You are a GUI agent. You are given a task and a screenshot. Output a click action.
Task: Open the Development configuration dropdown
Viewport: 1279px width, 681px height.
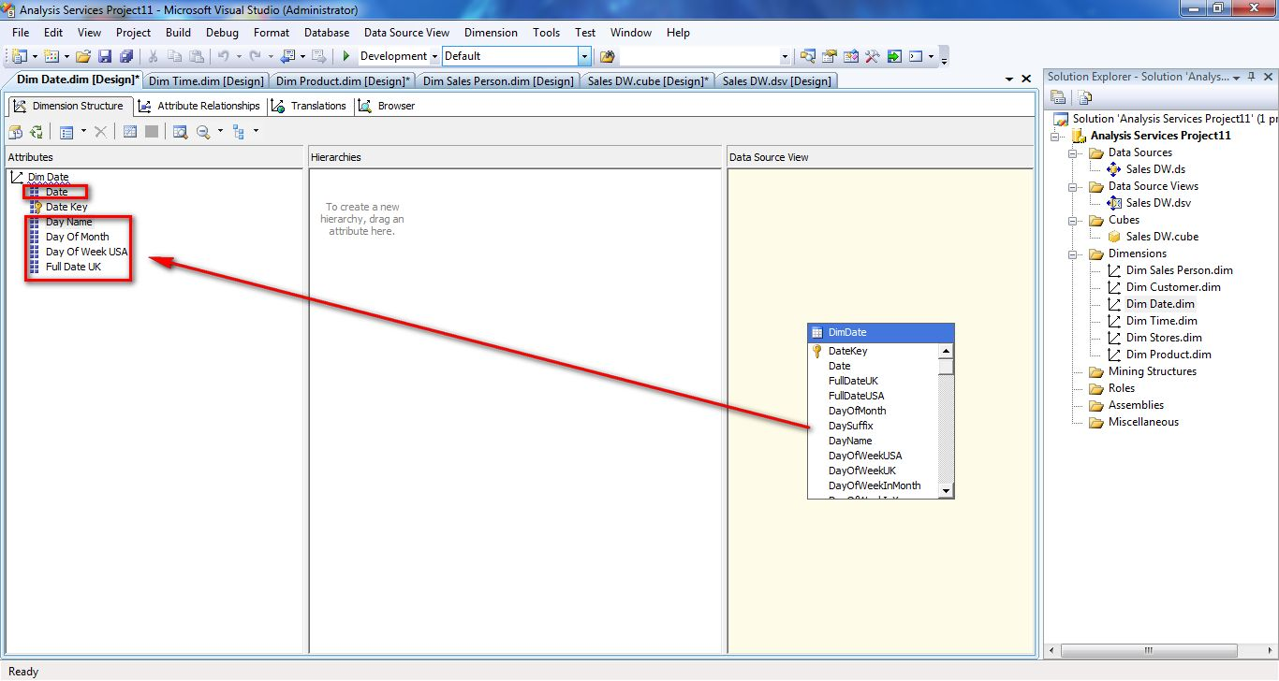pos(434,57)
